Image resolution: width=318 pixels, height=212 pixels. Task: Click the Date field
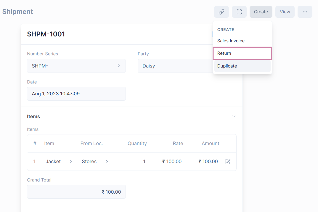tap(76, 94)
